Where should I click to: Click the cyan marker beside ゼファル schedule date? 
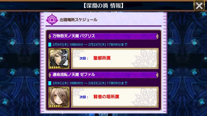pos(50,83)
